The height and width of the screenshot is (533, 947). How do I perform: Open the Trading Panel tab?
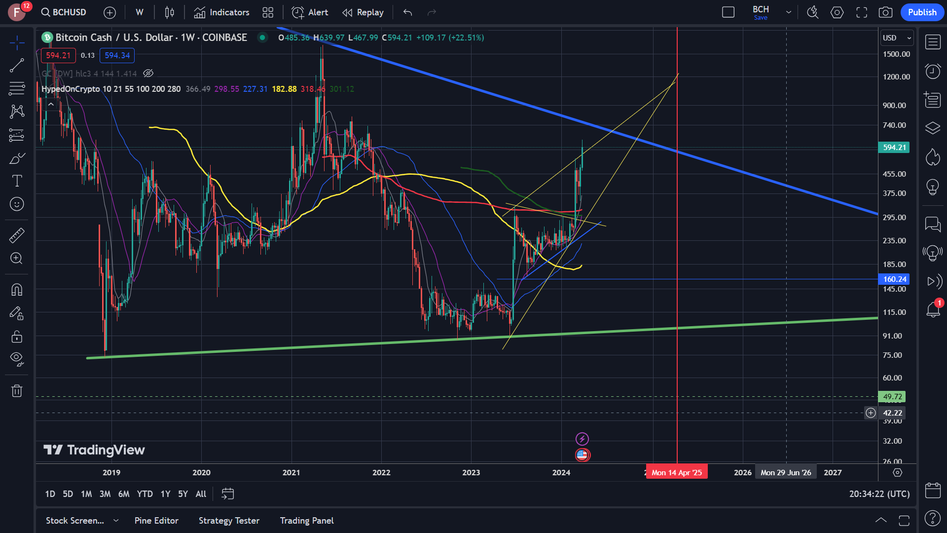pos(307,521)
